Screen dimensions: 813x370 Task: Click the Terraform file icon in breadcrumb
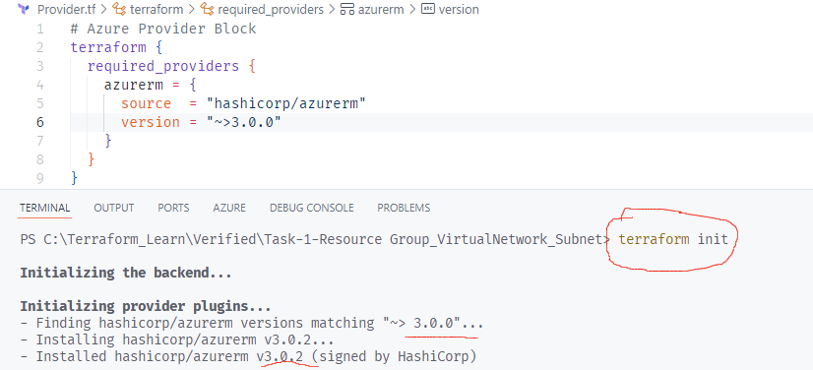pyautogui.click(x=23, y=9)
